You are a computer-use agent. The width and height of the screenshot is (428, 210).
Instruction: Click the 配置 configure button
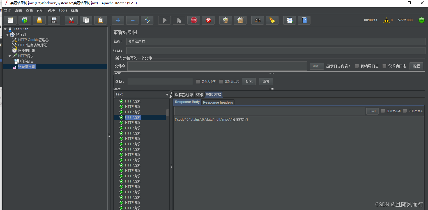click(x=416, y=66)
